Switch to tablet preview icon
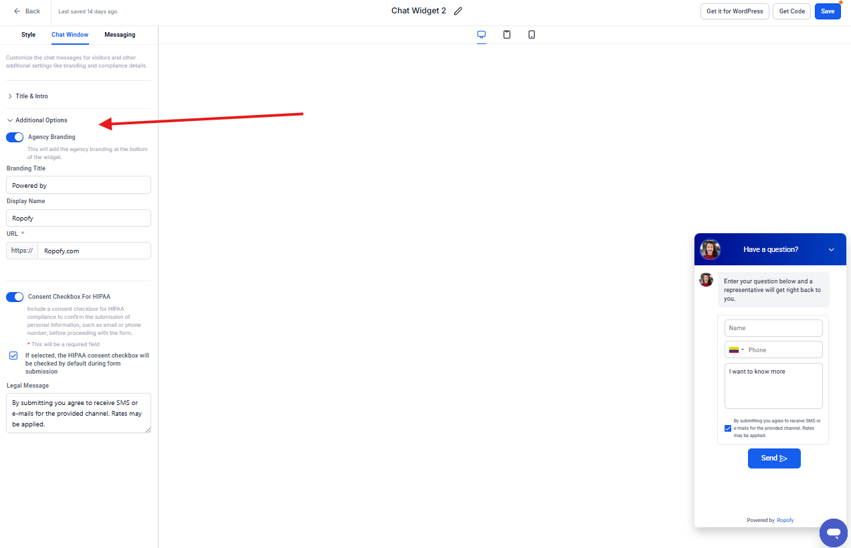This screenshot has height=548, width=851. [506, 35]
